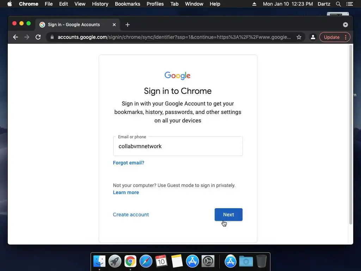361x271 pixels.
Task: Click the Update button in toolbar
Action: click(331, 37)
